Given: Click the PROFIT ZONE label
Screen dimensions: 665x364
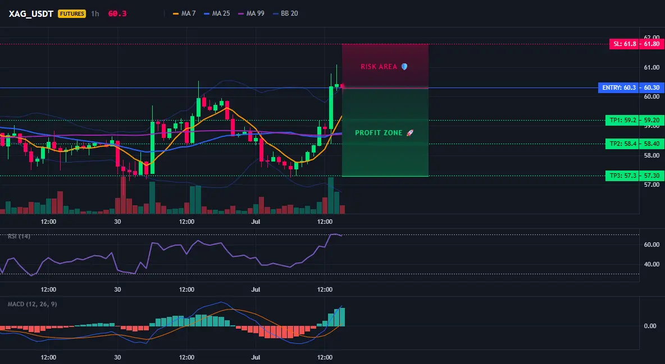Looking at the screenshot, I should 379,132.
